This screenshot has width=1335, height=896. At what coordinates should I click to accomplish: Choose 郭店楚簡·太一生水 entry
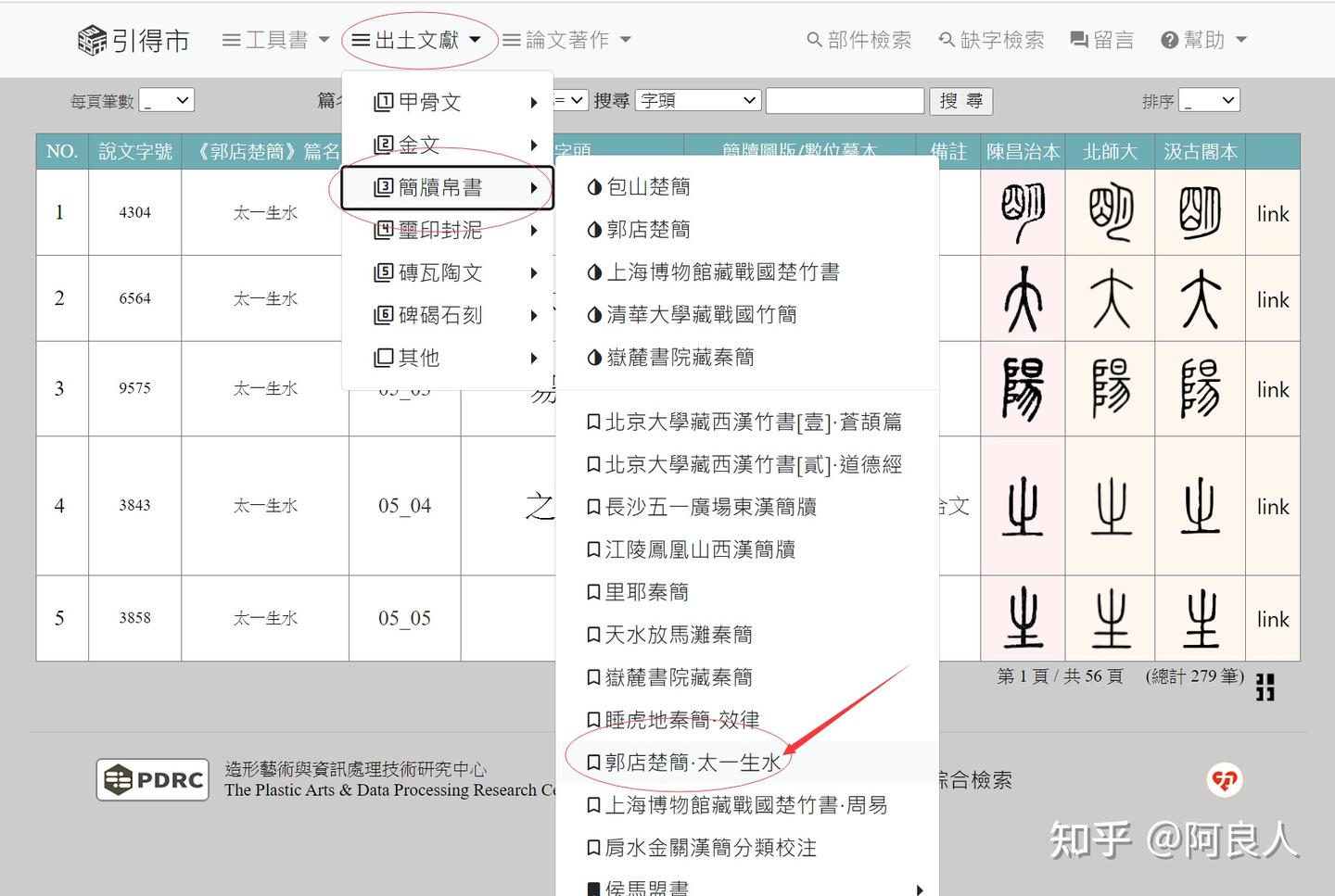click(x=684, y=763)
